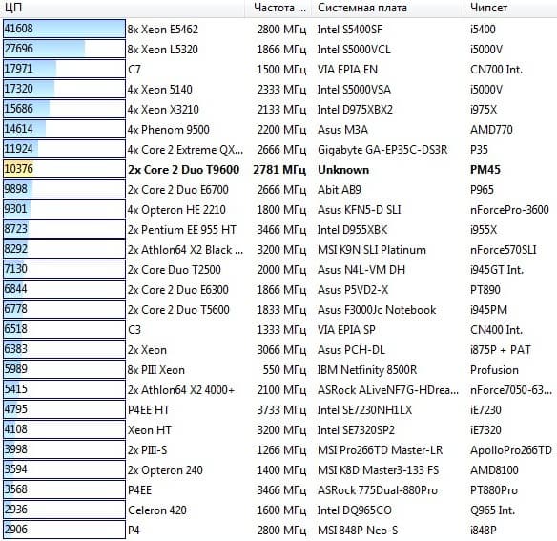Select the 2x Opteron 240 entry
Viewport: 557px width, 541px height.
(165, 470)
